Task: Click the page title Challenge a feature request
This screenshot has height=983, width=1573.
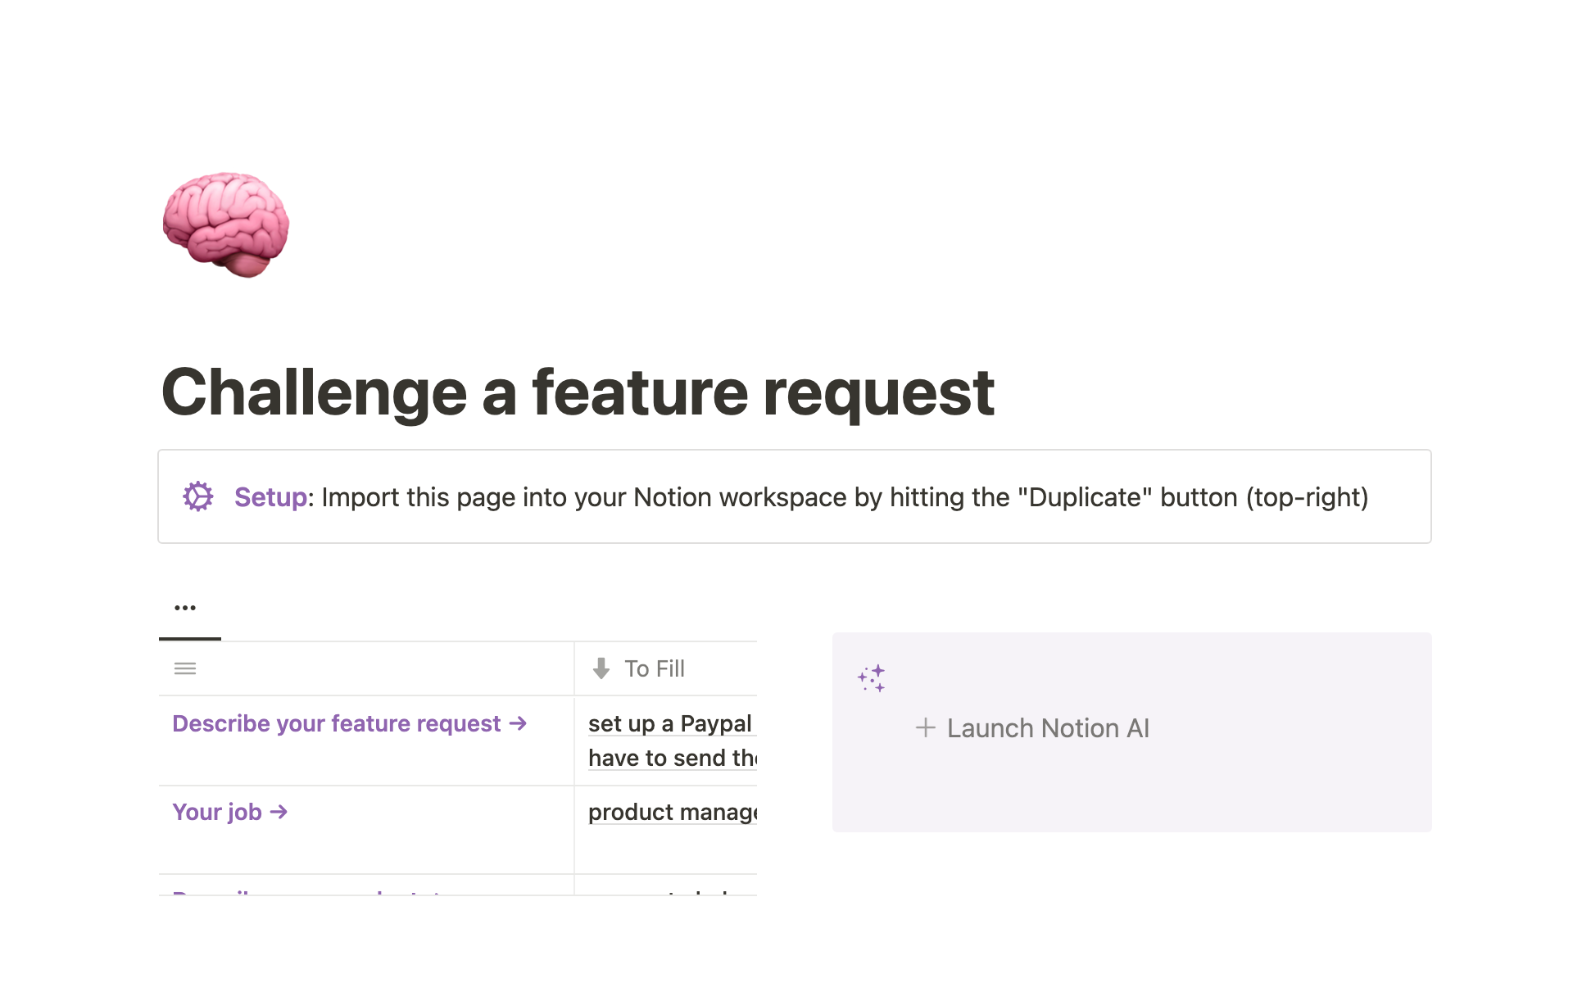Action: point(578,392)
